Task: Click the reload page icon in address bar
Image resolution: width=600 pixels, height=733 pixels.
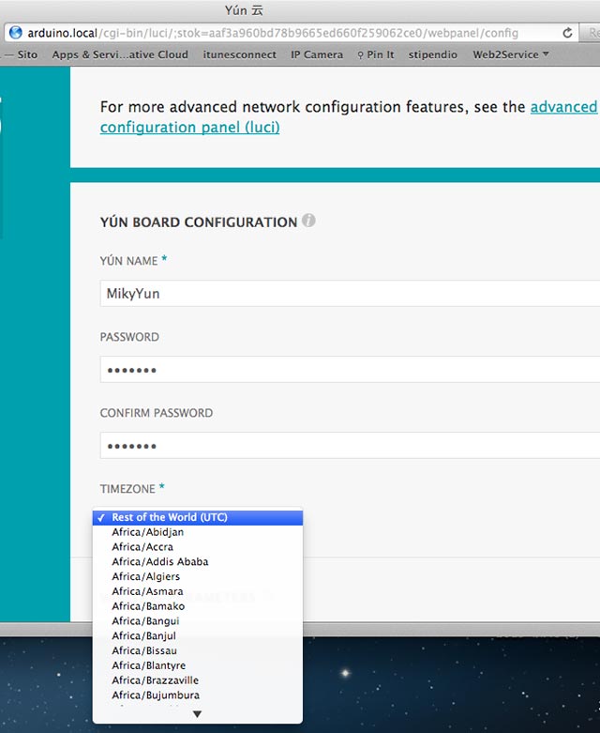Action: click(567, 33)
